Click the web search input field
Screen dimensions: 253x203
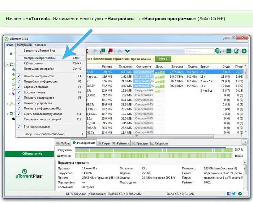pyautogui.click(x=199, y=51)
